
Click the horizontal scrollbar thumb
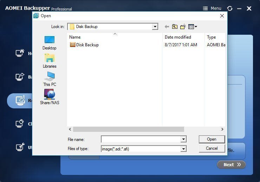click(x=129, y=129)
